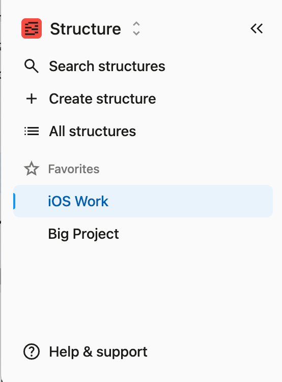The width and height of the screenshot is (282, 382).
Task: Collapse the sidebar with the double-chevron arrows
Action: 257,28
